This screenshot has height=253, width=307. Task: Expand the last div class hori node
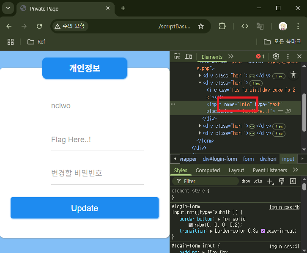point(200,133)
